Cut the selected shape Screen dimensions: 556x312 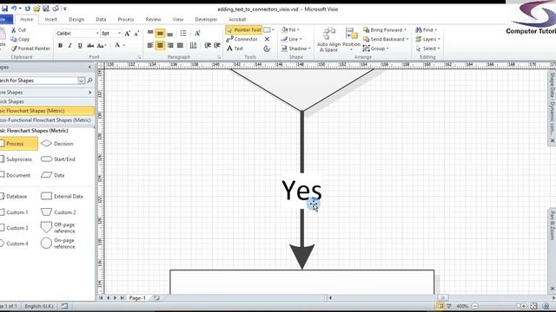[x=18, y=30]
